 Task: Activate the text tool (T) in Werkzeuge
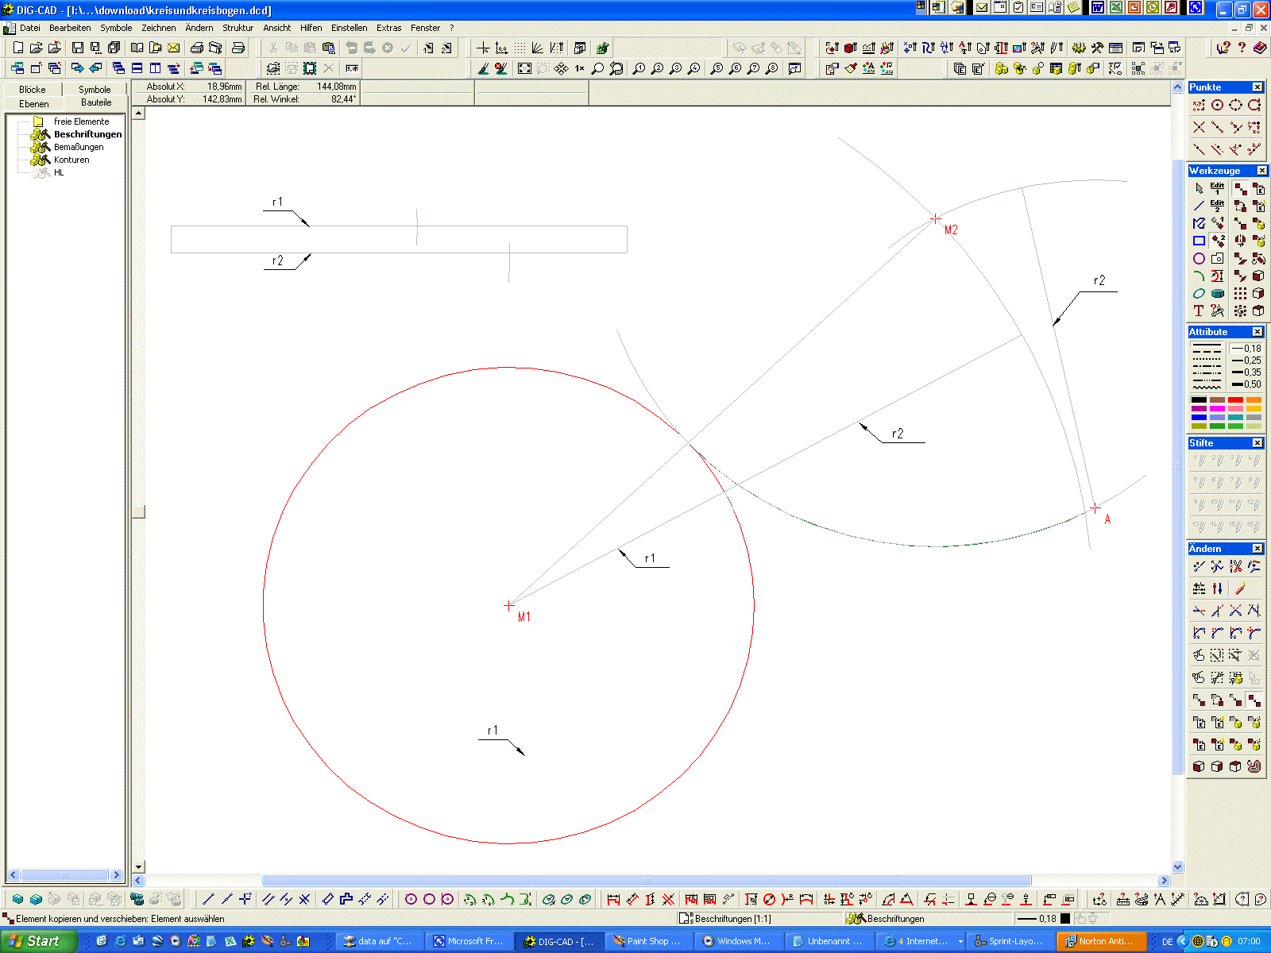pos(1199,311)
